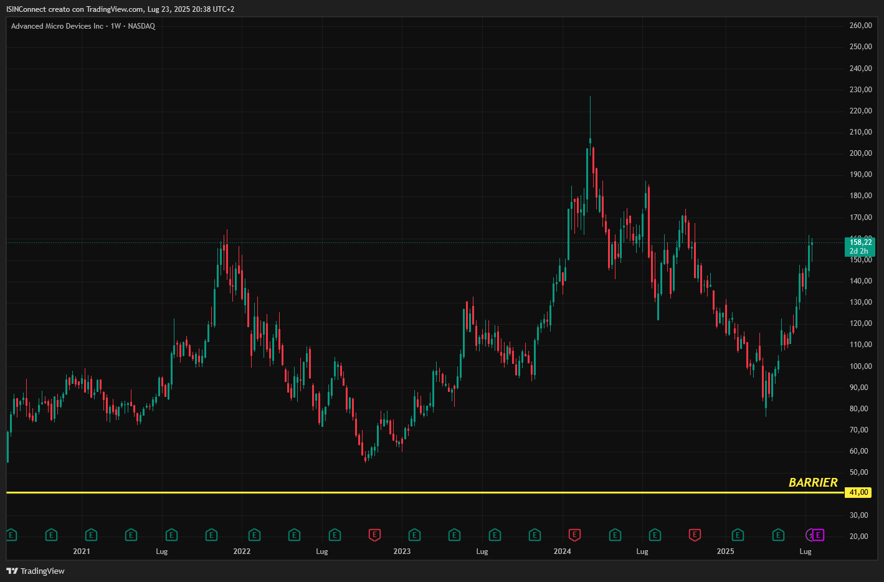Click the 200,00 price axis label
Screen dimensions: 884x582
pyautogui.click(x=860, y=153)
